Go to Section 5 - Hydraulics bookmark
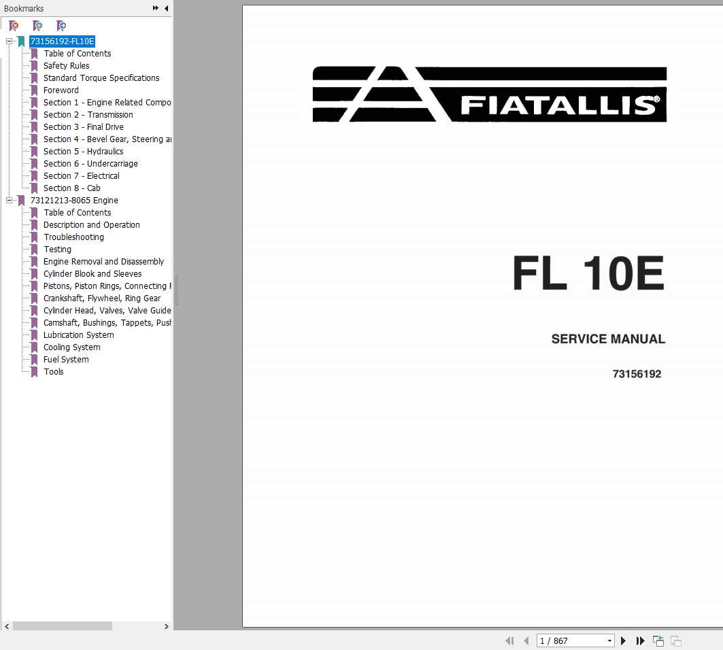The image size is (723, 650). click(83, 151)
